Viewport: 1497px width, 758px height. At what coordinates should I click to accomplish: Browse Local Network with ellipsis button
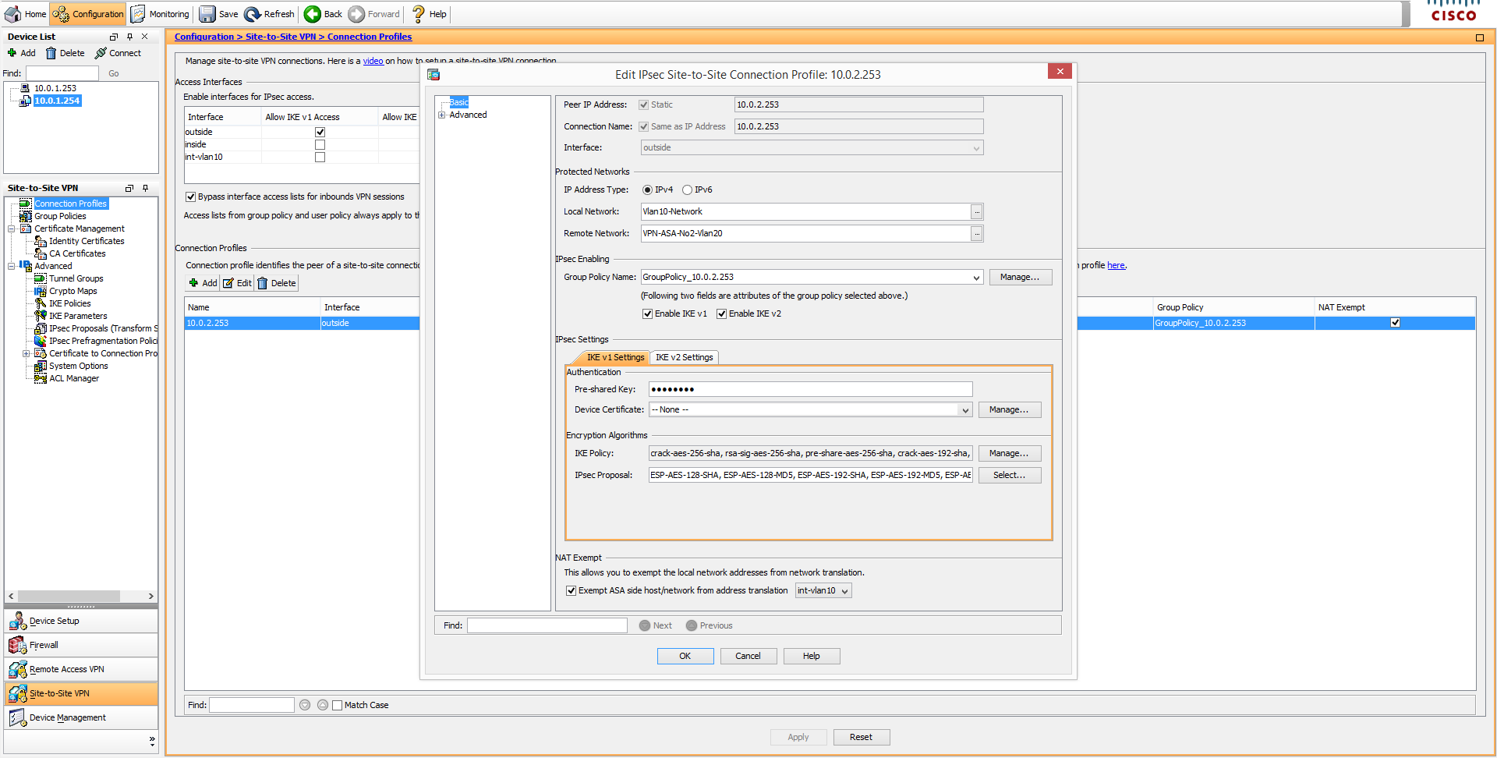[976, 212]
